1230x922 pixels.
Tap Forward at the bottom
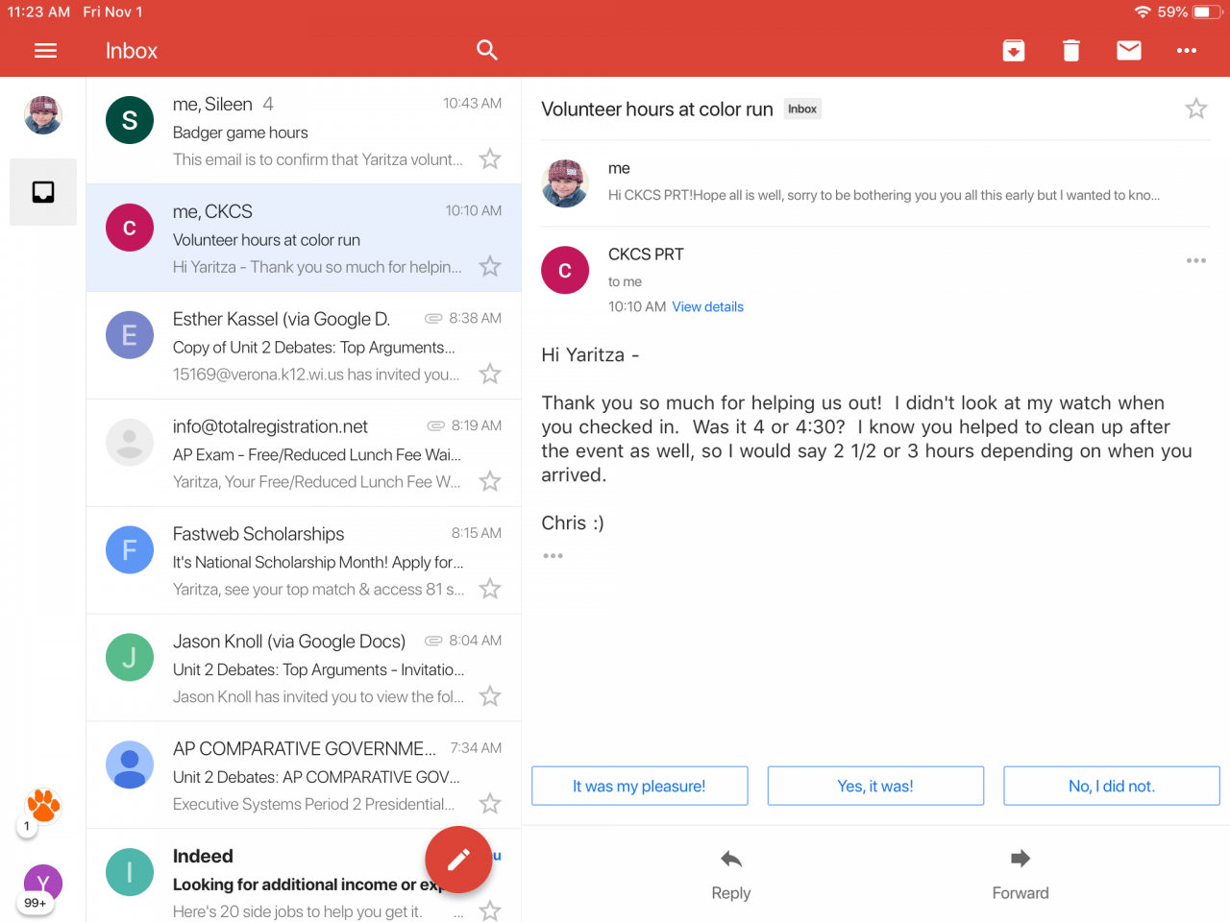(x=1021, y=874)
